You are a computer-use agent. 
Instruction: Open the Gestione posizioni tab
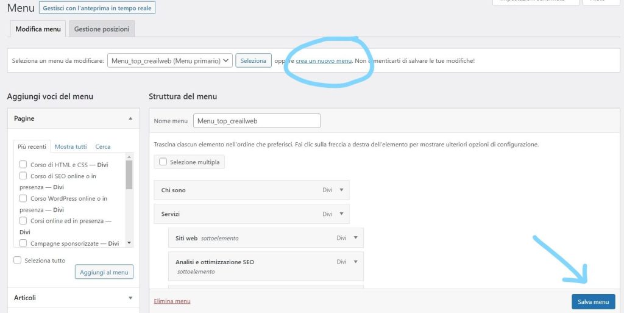pyautogui.click(x=102, y=29)
